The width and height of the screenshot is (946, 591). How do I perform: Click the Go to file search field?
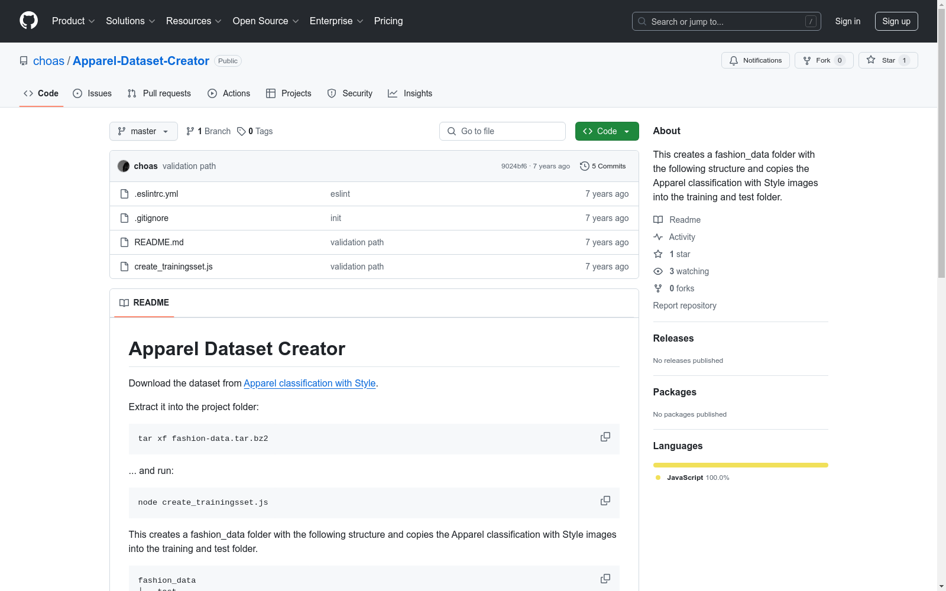[x=503, y=131]
